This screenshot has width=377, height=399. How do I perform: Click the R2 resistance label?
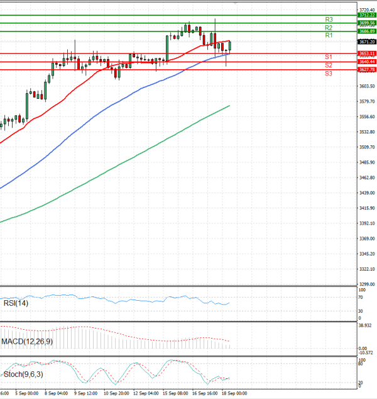coord(329,28)
